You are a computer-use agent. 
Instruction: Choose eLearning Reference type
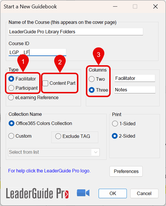coord(11,97)
